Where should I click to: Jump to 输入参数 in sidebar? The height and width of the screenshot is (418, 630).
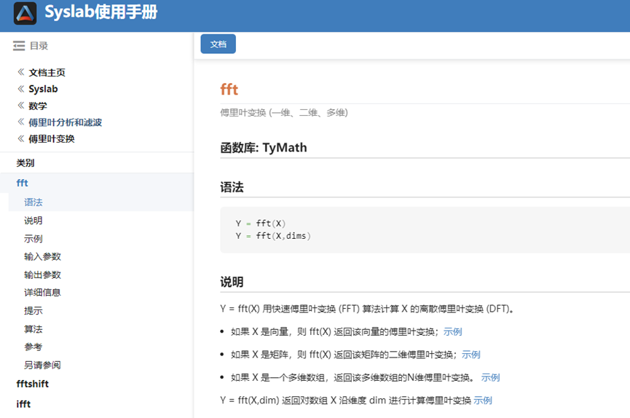pyautogui.click(x=42, y=256)
